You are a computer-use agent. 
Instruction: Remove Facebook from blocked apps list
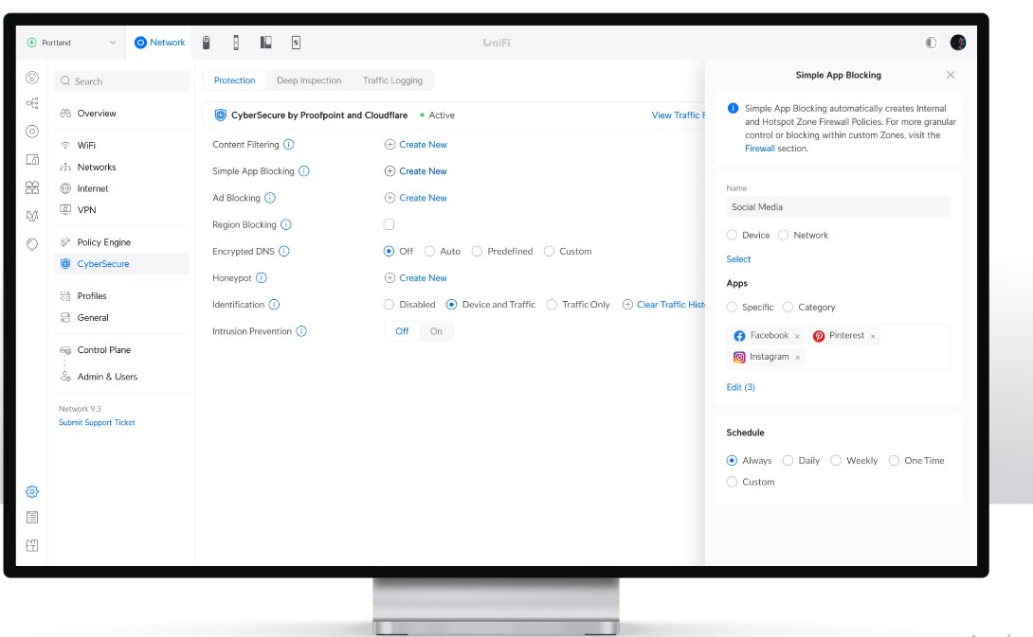797,336
